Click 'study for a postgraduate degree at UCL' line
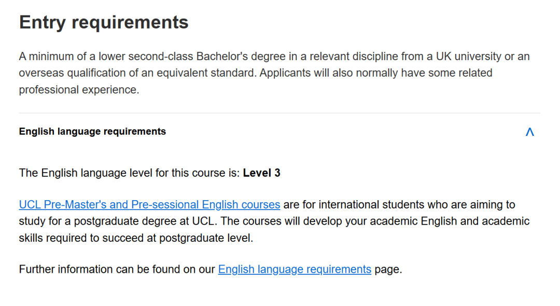The image size is (560, 306). click(118, 221)
